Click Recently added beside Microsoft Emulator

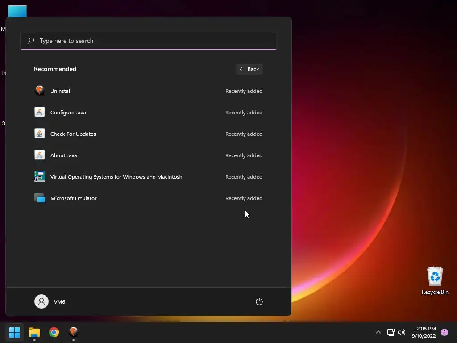pos(244,198)
